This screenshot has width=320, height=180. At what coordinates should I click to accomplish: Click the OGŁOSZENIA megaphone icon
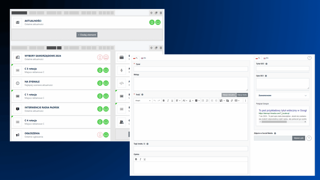coord(17,135)
